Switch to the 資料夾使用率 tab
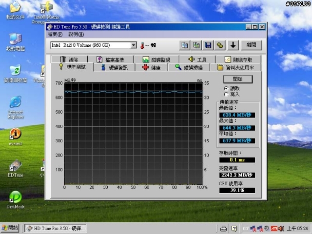This screenshot has height=234, width=312. point(235,67)
